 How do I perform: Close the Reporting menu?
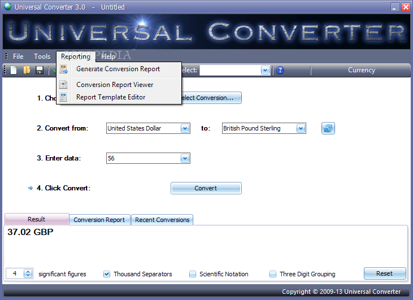tap(76, 56)
